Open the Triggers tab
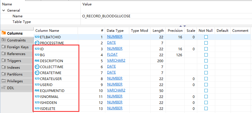 pyautogui.click(x=17, y=61)
